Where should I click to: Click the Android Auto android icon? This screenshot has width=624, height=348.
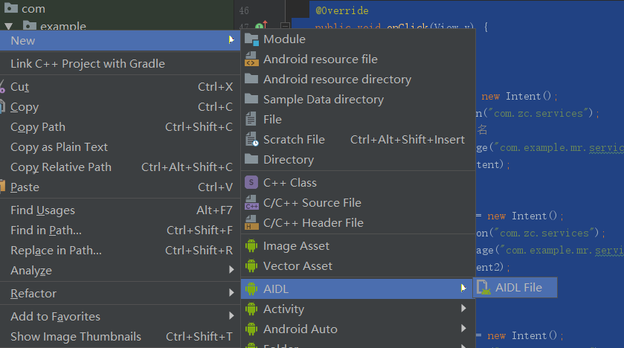(x=251, y=329)
